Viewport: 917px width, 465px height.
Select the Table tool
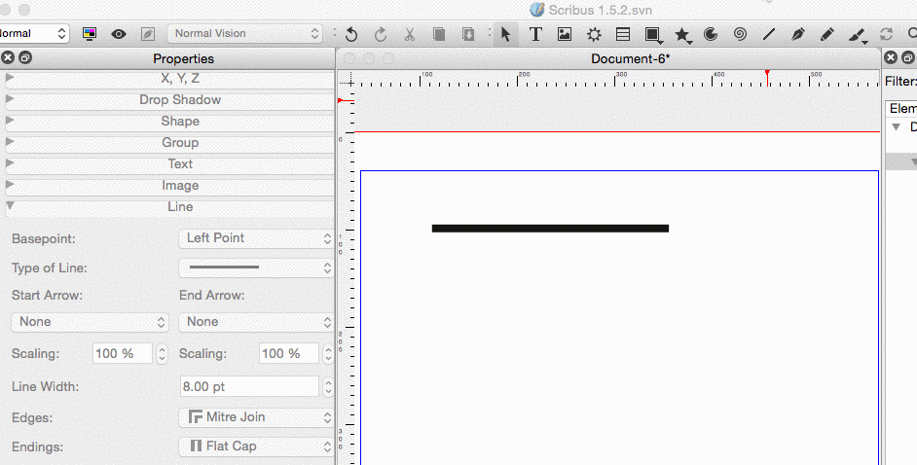point(623,34)
